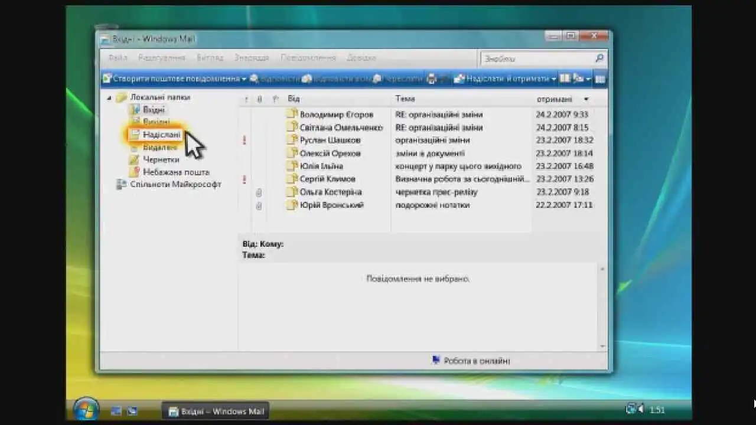756x425 pixels.
Task: Click the paperclip icon on Ольга Костеріна's message
Action: (x=259, y=192)
